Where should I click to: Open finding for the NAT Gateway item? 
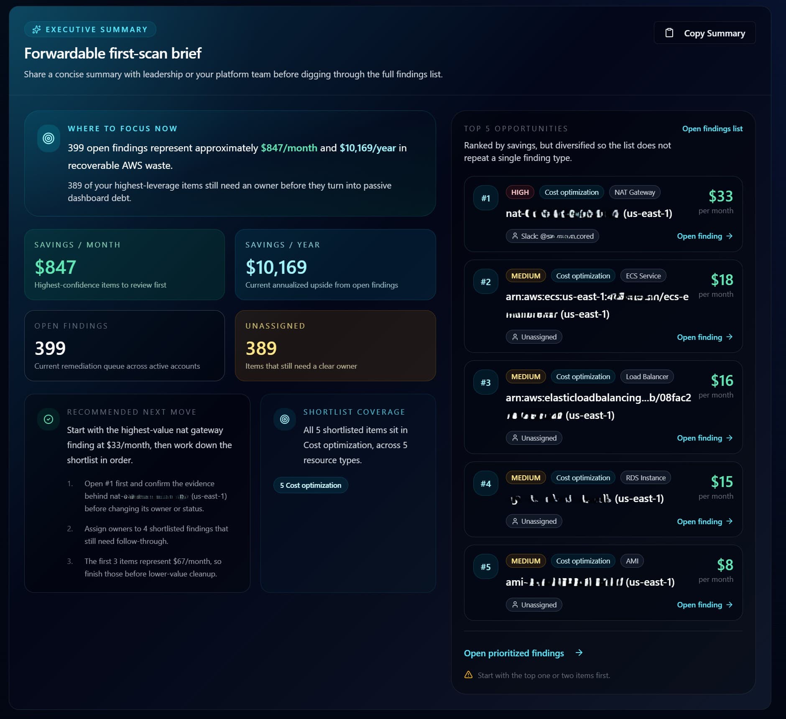click(704, 236)
